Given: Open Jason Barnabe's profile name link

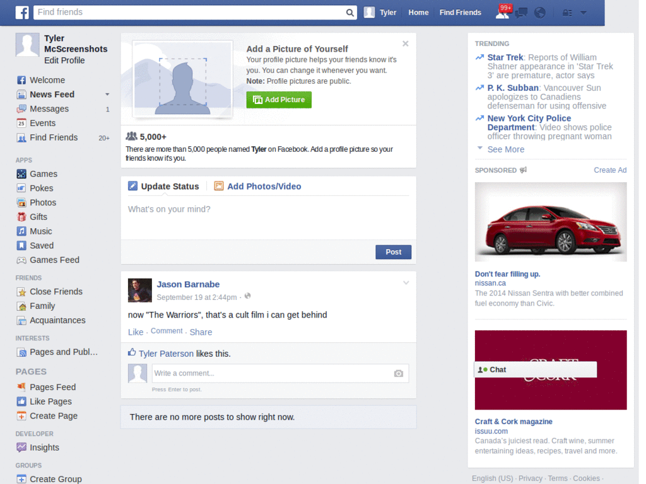Looking at the screenshot, I should click(x=188, y=284).
